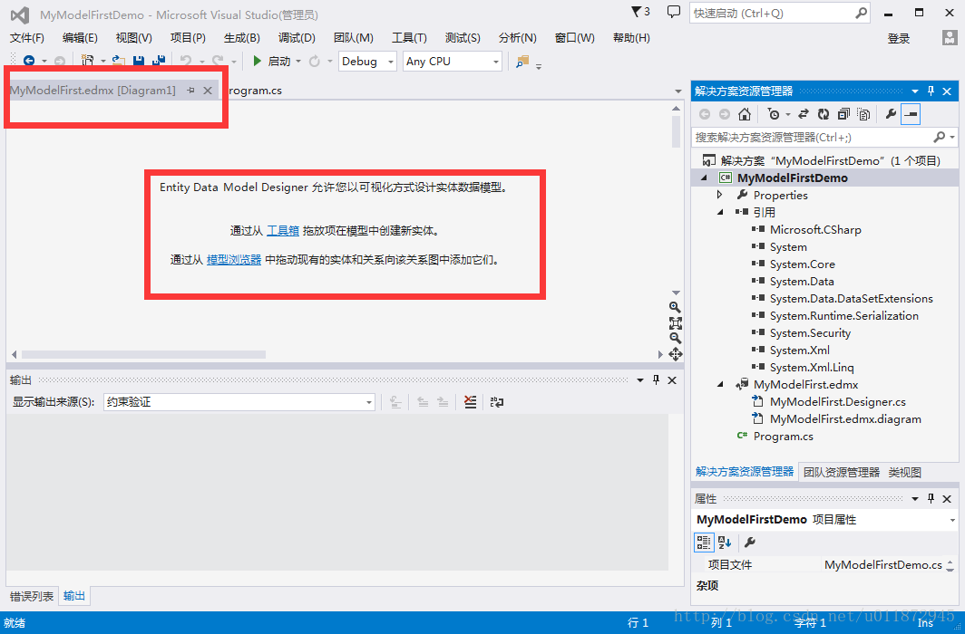965x634 pixels.
Task: Select MyModelFirst.edmx.diagram file
Action: tap(845, 419)
